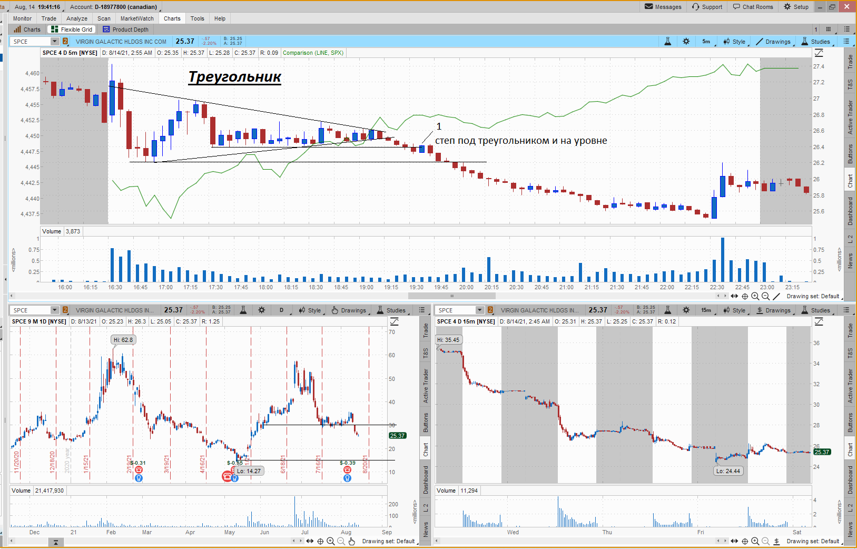Screen dimensions: 857x549
Task: Toggle the News side panel of top chart
Action: coord(850,261)
